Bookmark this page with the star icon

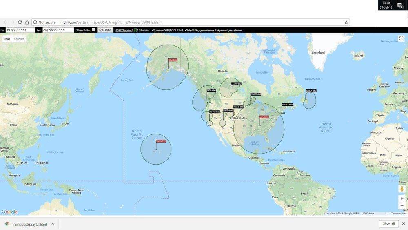click(x=346, y=22)
